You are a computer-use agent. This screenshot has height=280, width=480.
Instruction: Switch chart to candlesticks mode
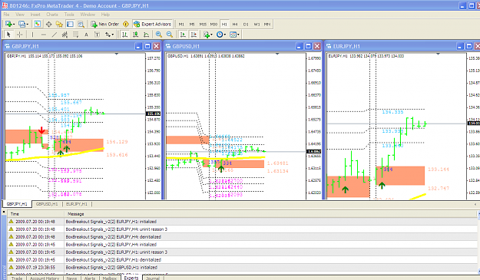pyautogui.click(x=135, y=35)
